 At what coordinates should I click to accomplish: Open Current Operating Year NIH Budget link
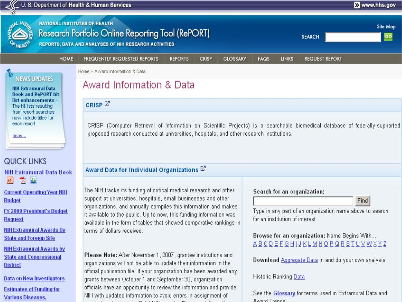pyautogui.click(x=35, y=196)
